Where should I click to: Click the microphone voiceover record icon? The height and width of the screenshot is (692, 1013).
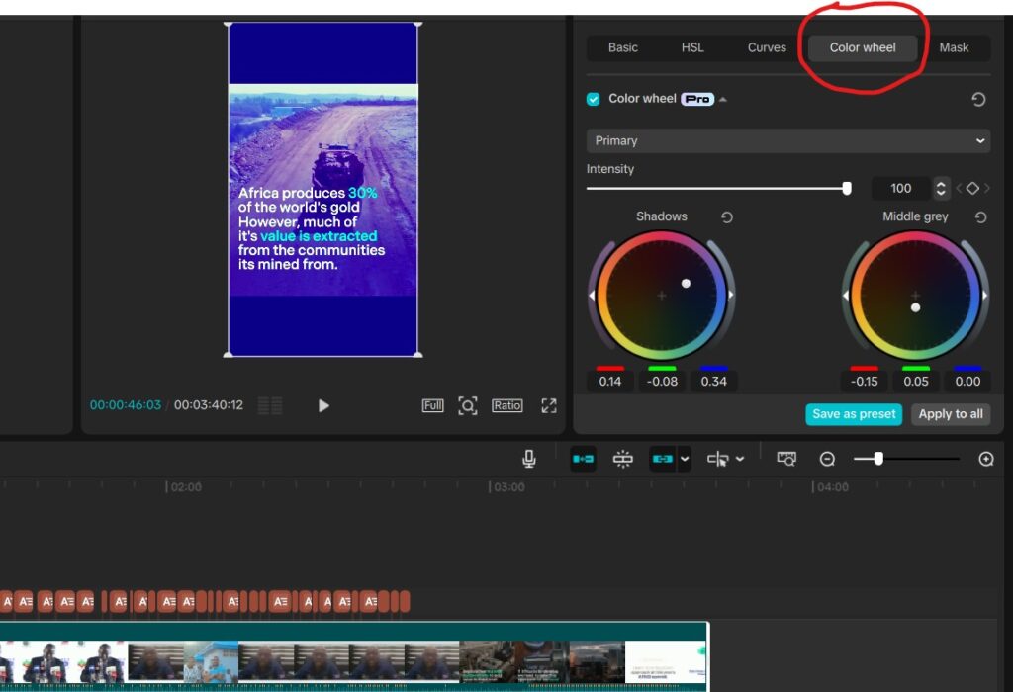tap(529, 459)
